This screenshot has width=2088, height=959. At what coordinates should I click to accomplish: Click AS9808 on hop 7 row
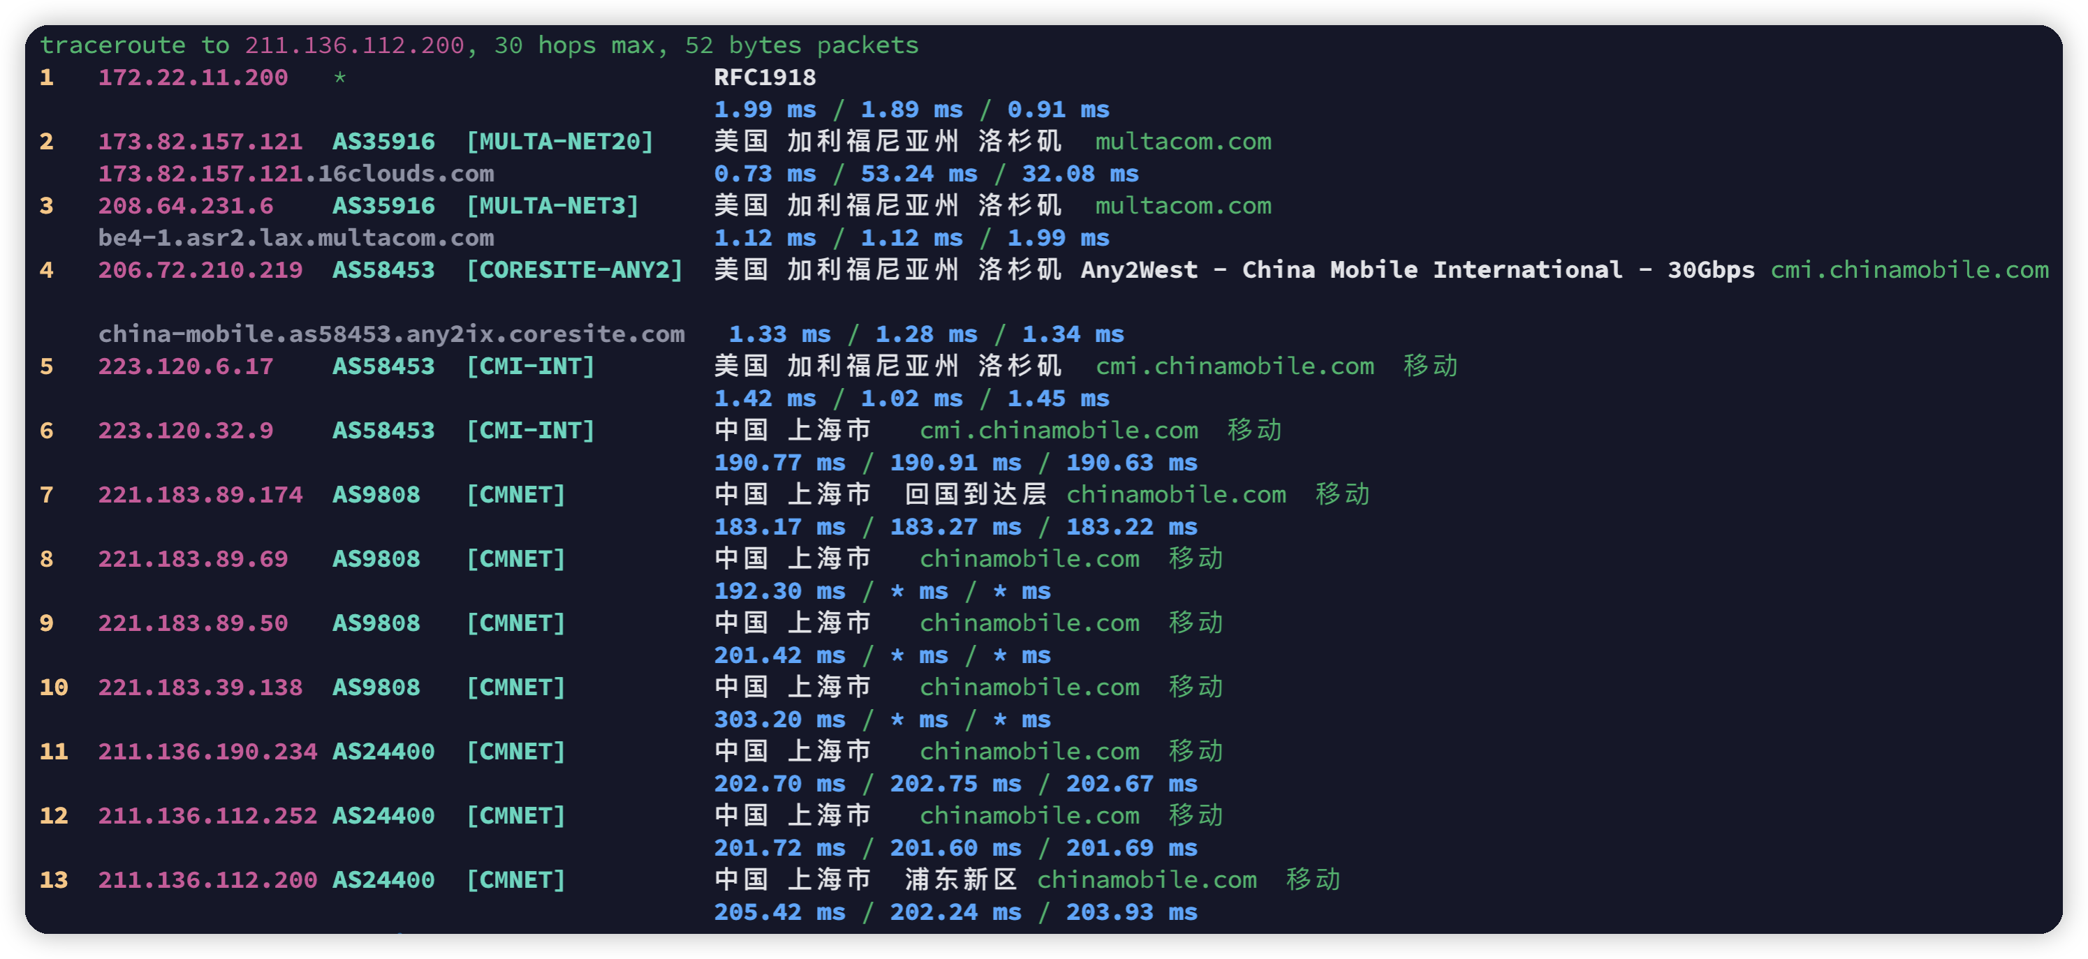click(376, 494)
